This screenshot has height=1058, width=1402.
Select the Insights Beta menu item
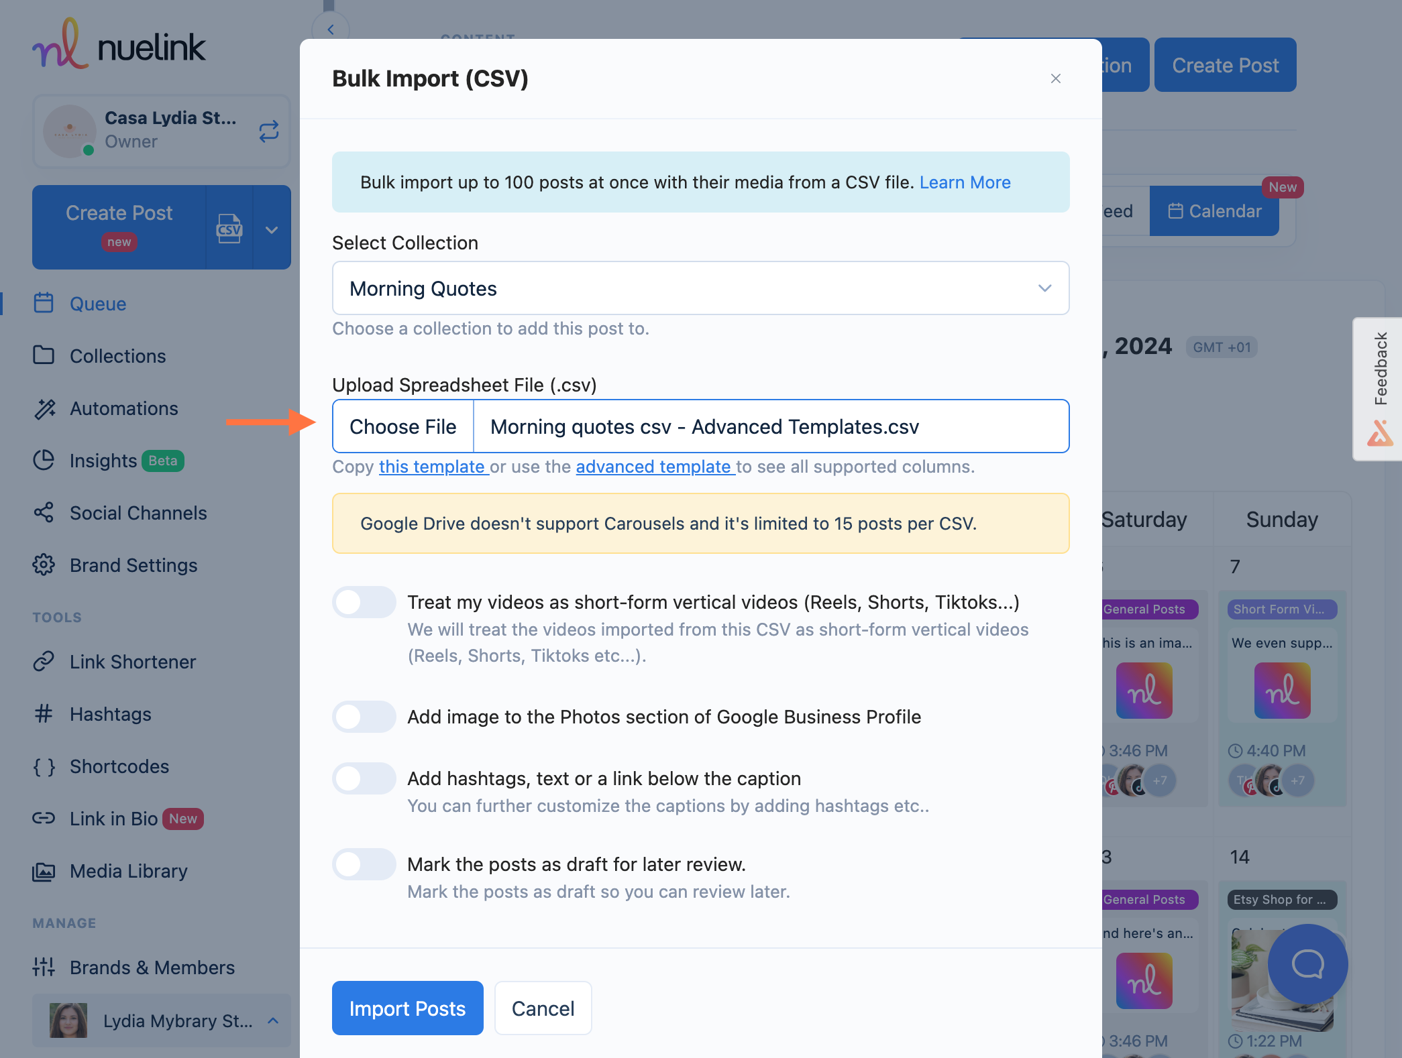coord(109,461)
